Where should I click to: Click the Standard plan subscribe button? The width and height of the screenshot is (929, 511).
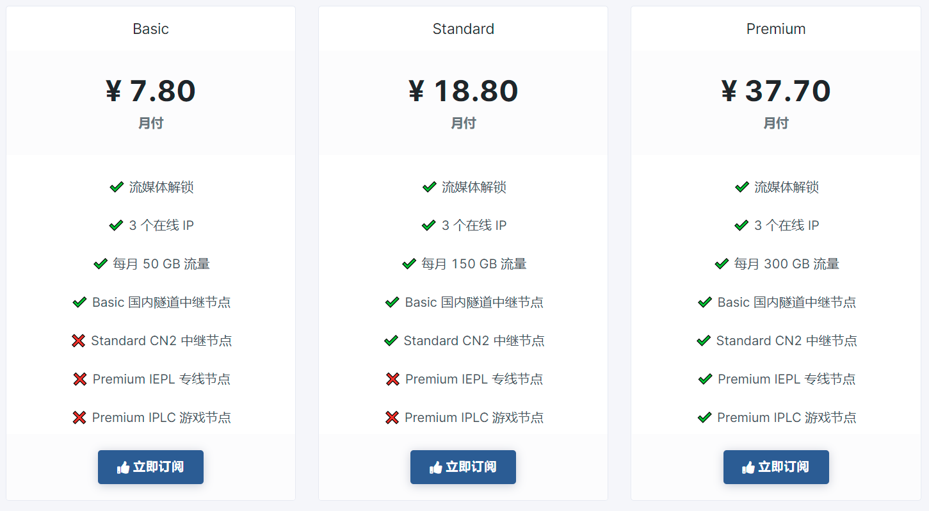[x=463, y=467]
